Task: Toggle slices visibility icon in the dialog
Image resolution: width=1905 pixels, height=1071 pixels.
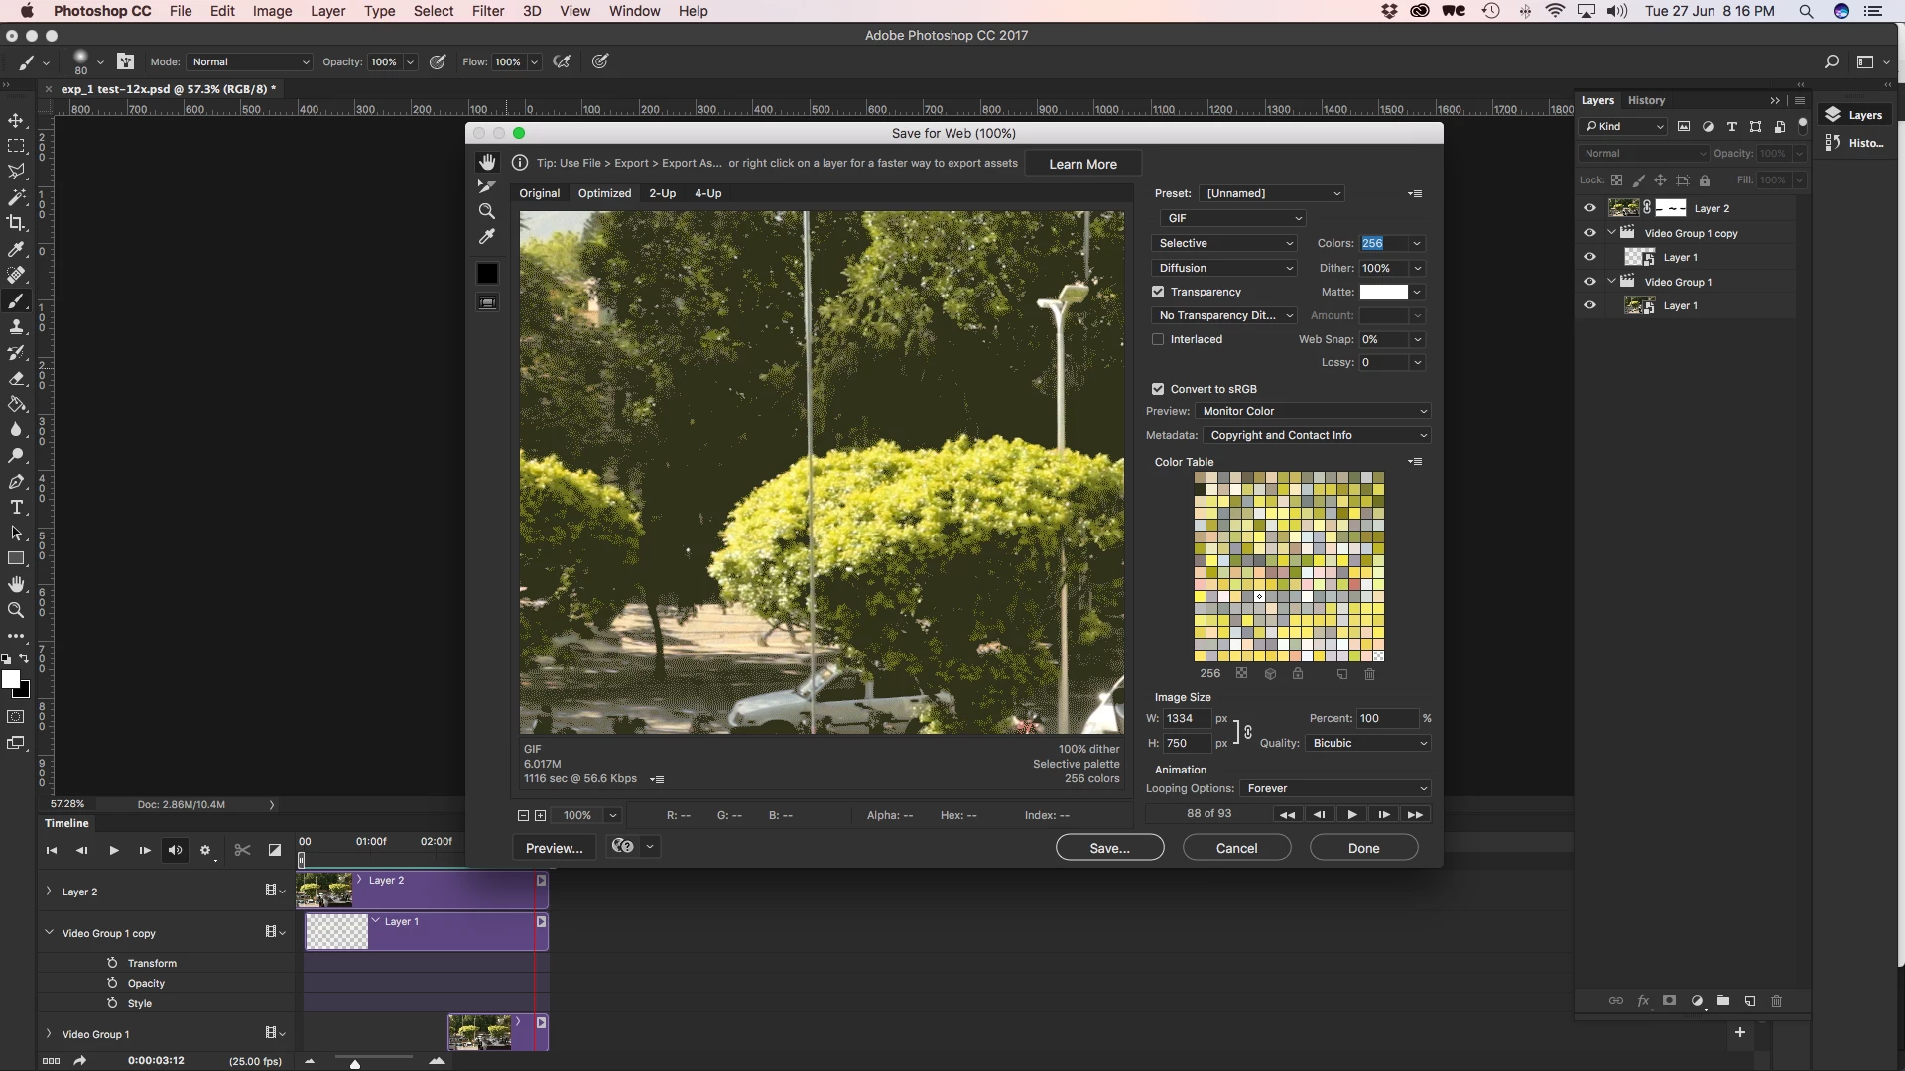Action: [x=487, y=302]
